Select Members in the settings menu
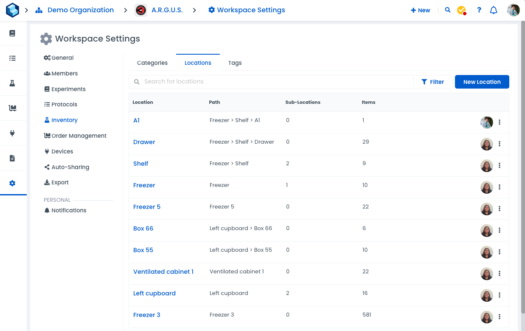The image size is (525, 331). pos(65,73)
